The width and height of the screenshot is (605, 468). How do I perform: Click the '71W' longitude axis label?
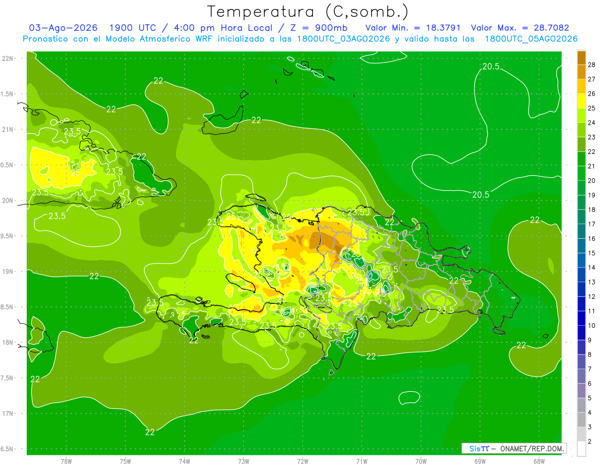361,461
